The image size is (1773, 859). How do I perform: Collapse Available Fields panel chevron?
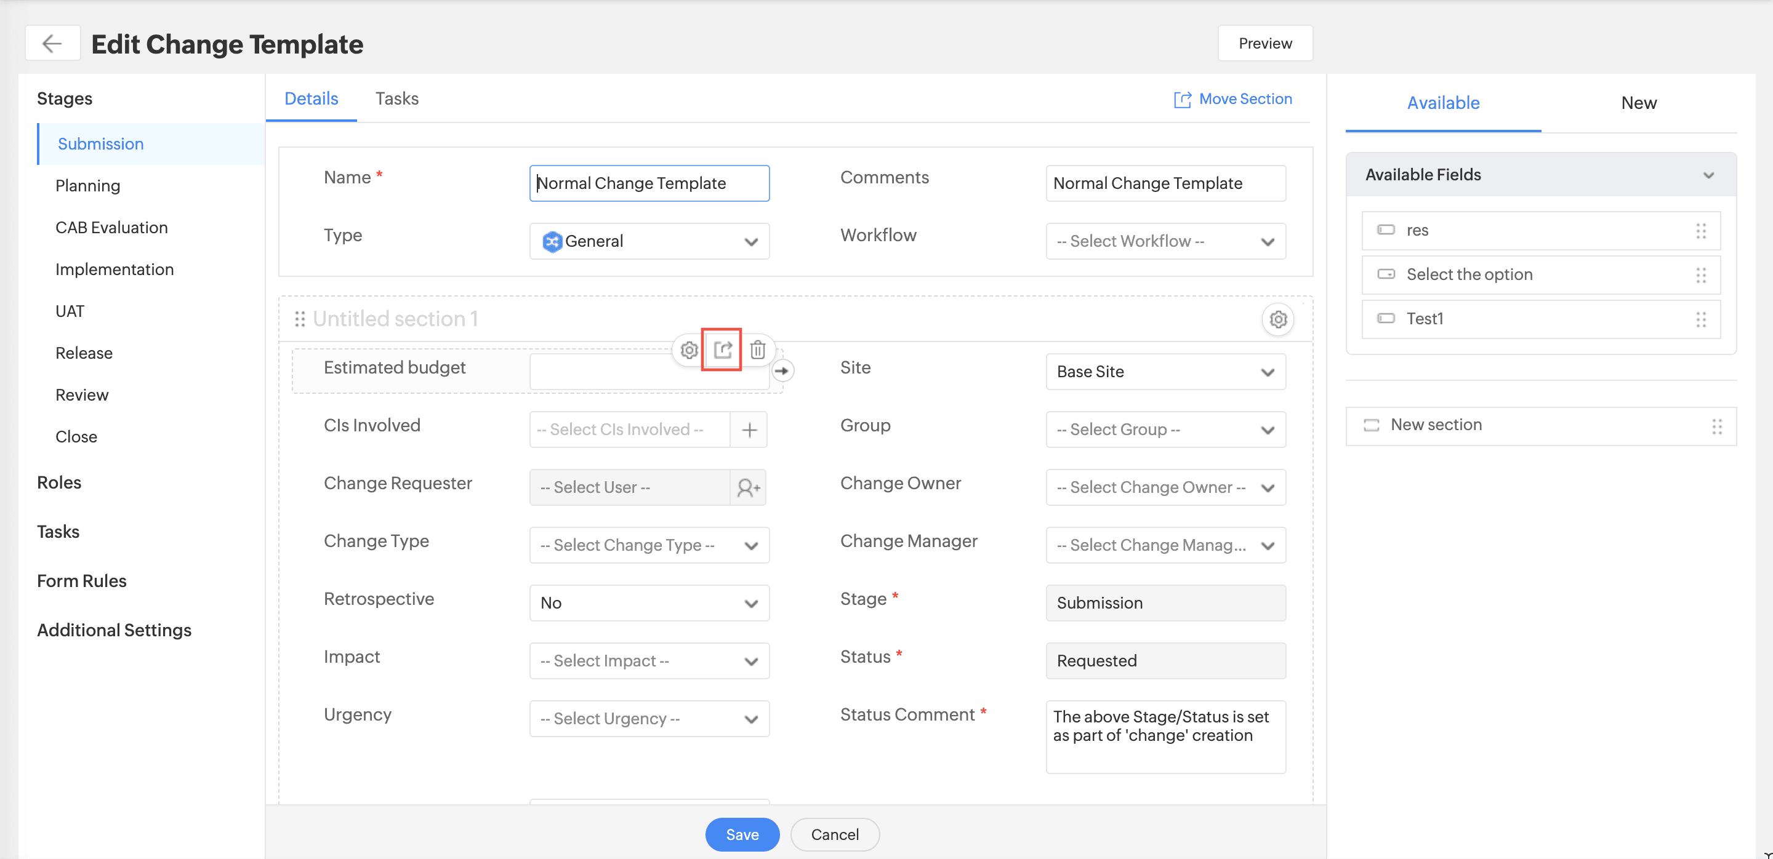click(x=1708, y=175)
